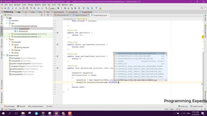Viewport: 207px width, 116px height.
Task: Open local.properties file
Action: click(x=17, y=74)
